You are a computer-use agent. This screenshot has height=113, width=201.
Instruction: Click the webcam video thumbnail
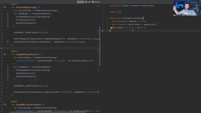[x=187, y=8]
